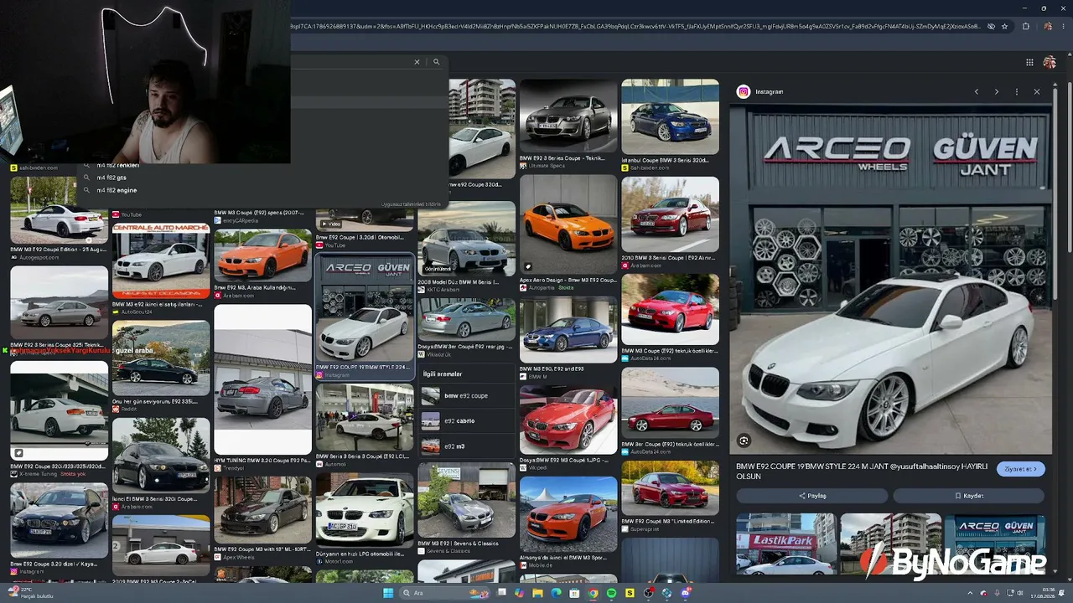
Task: Click the taskbar search box "Ara"
Action: point(444,593)
